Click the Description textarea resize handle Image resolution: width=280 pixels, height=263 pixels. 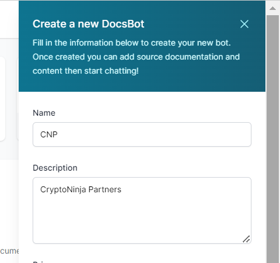246,239
